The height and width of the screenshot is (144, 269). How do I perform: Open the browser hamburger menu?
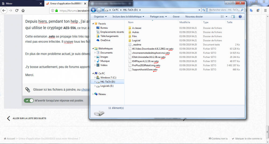(x=266, y=10)
